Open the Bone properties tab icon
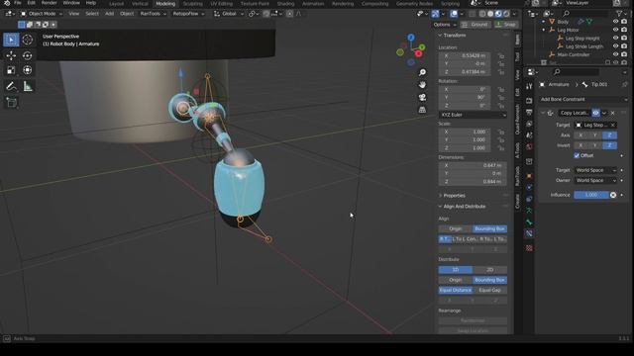Viewport: 634px width, 356px height. coord(529,222)
